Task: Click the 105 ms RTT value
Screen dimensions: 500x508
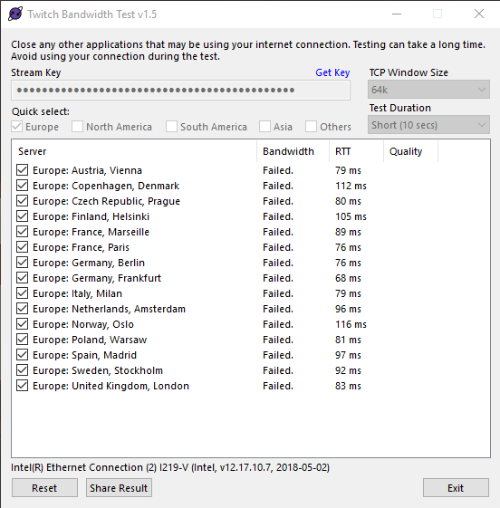Action: pos(351,216)
